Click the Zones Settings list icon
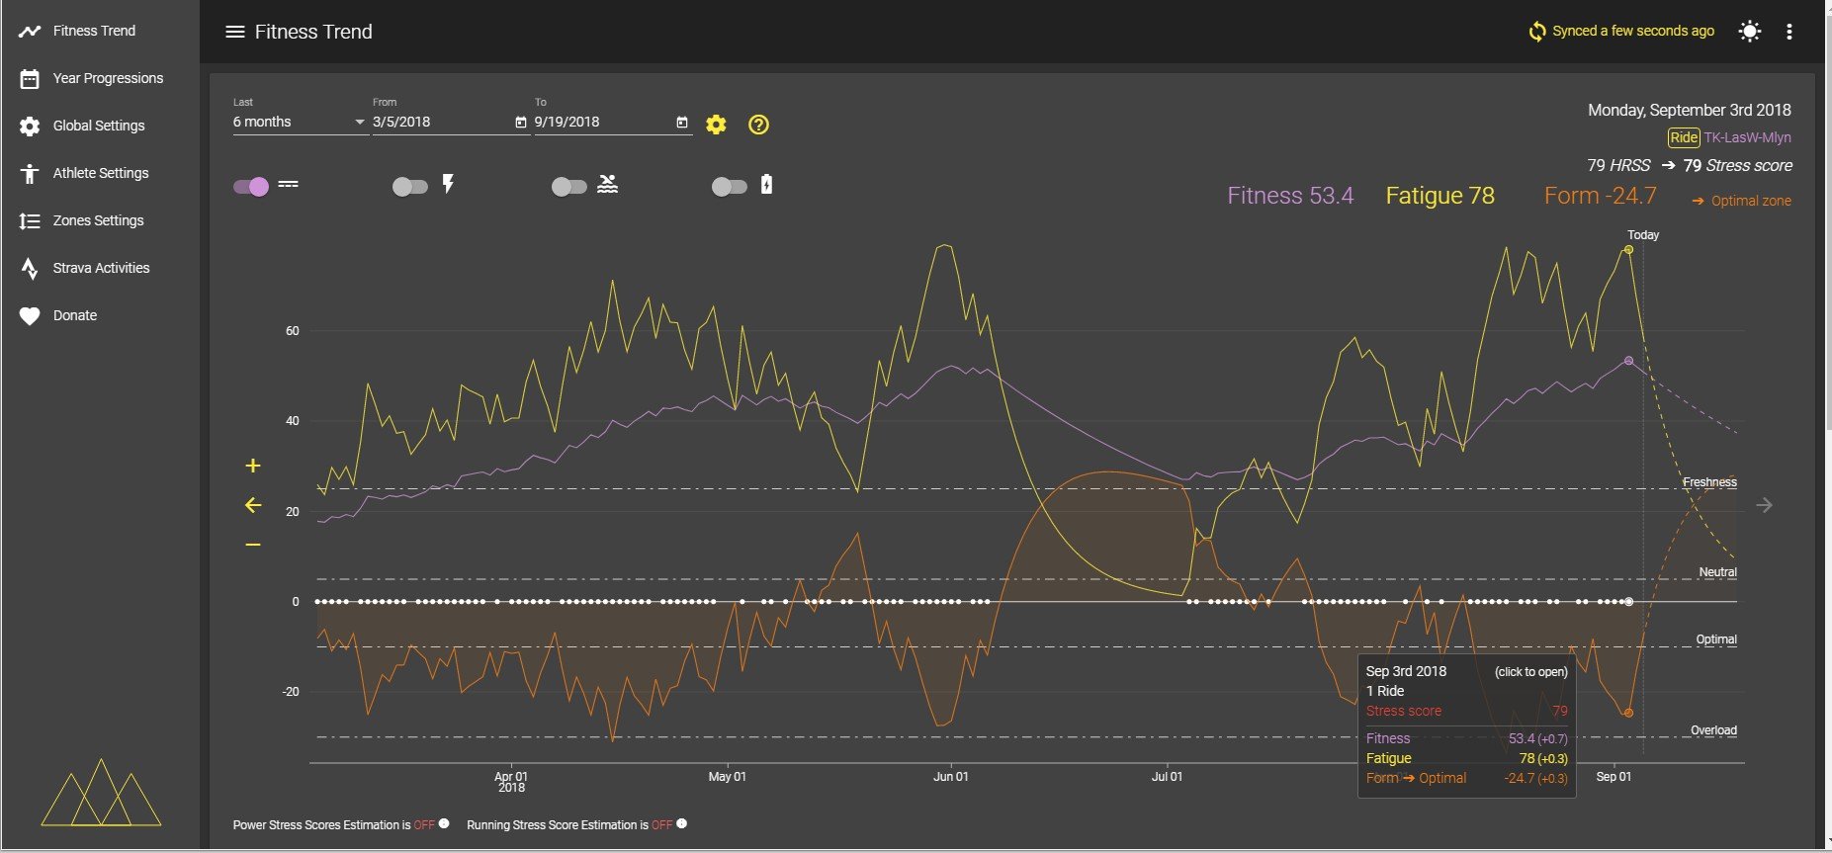This screenshot has height=853, width=1832. (30, 221)
